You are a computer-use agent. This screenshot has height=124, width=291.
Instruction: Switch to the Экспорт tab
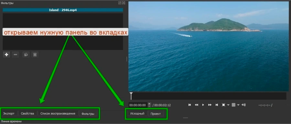click(x=9, y=113)
